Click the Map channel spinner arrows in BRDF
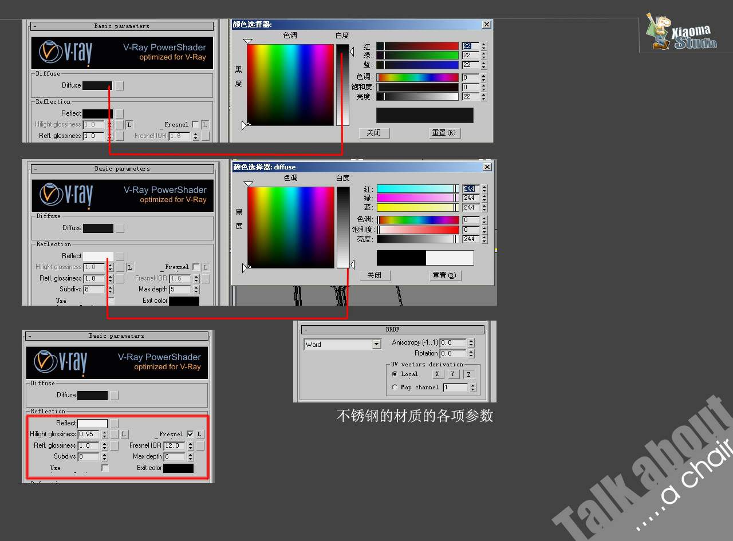Screen dimensions: 733x541 click(x=473, y=388)
